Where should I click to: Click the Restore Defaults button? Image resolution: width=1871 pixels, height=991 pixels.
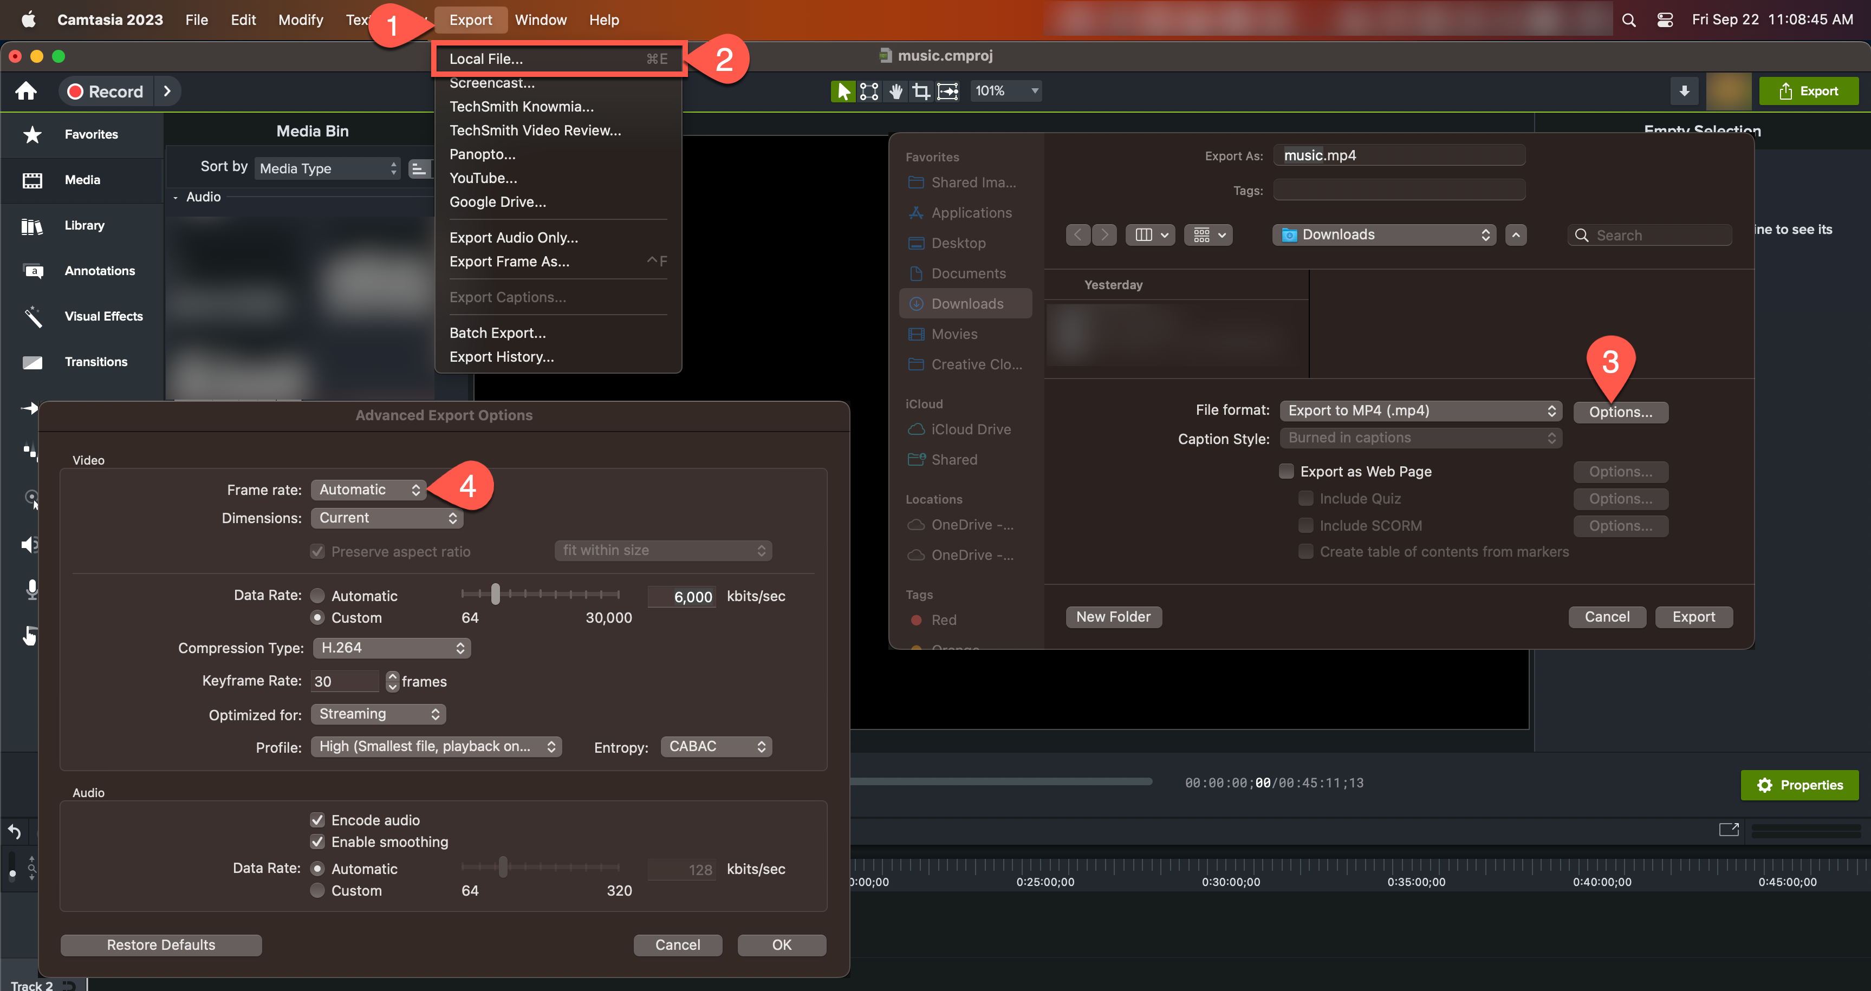pyautogui.click(x=160, y=944)
